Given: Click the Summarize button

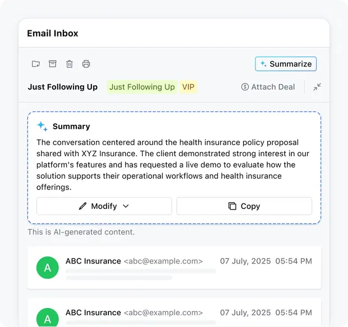Looking at the screenshot, I should coord(286,64).
